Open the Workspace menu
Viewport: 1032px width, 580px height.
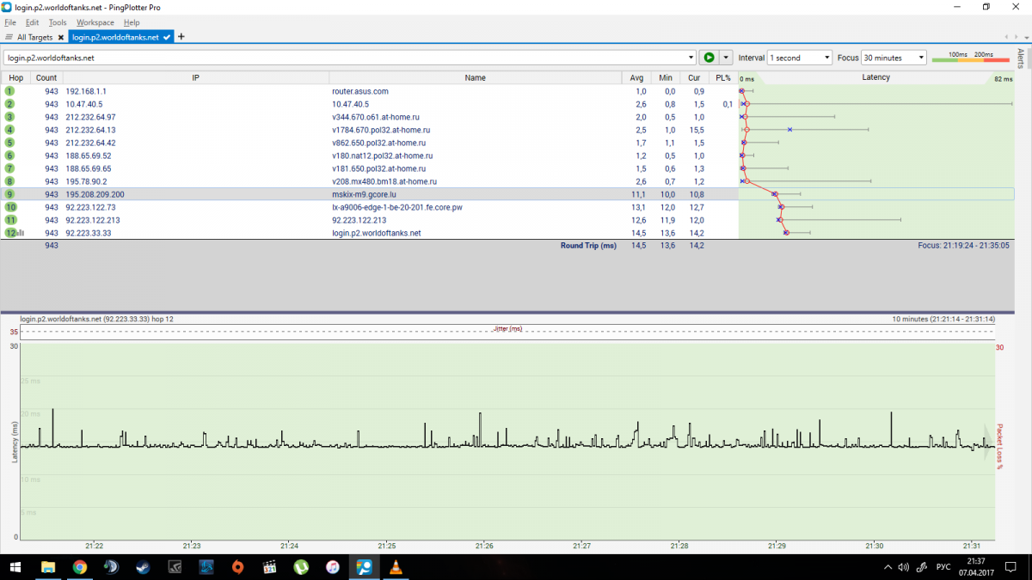tap(95, 22)
